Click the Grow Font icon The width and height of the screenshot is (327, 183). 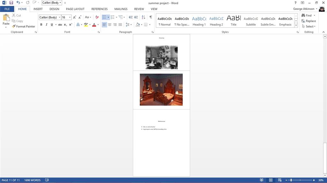coord(75,17)
